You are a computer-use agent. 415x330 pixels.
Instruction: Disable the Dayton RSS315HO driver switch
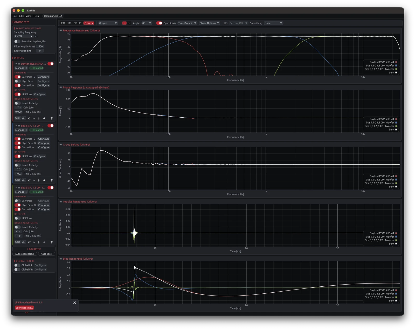[x=51, y=64]
